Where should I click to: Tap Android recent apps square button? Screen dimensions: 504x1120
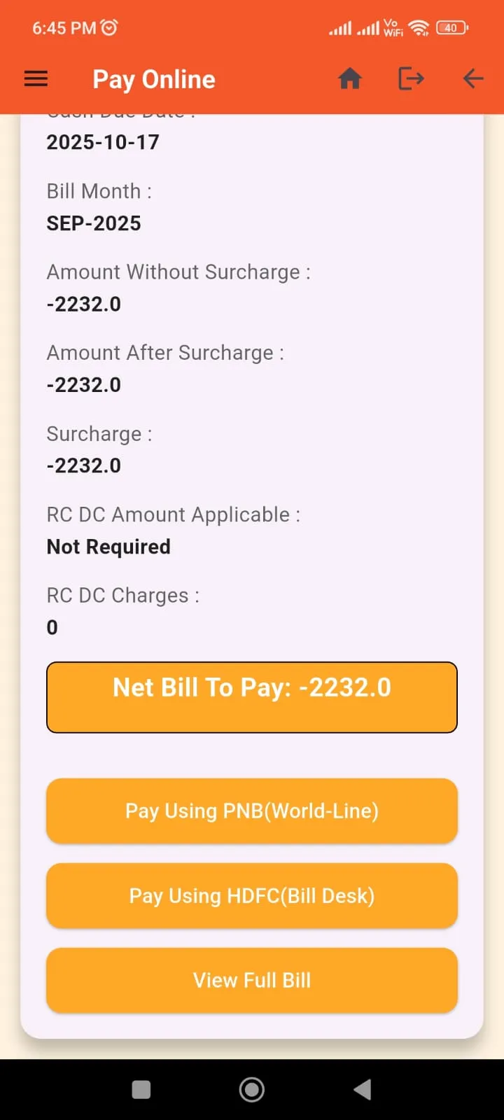coord(141,1089)
